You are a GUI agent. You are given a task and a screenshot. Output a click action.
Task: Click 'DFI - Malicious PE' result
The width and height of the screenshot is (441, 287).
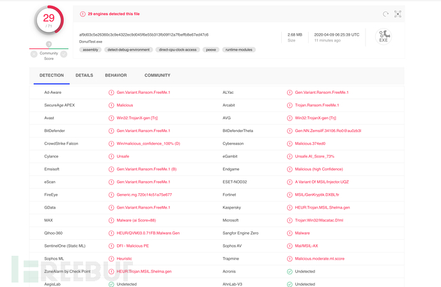pyautogui.click(x=133, y=246)
